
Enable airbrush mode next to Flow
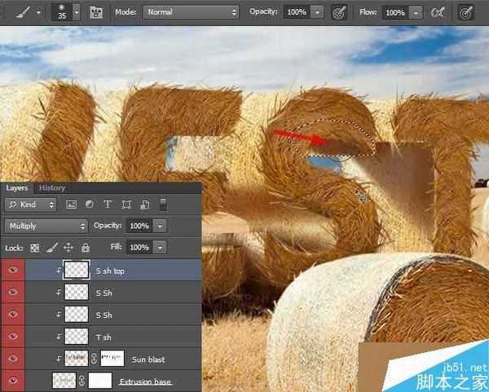[x=438, y=13]
